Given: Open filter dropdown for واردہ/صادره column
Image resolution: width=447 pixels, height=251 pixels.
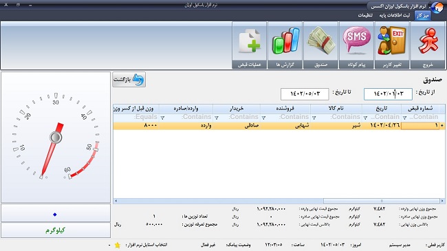Looking at the screenshot, I should tap(162, 118).
